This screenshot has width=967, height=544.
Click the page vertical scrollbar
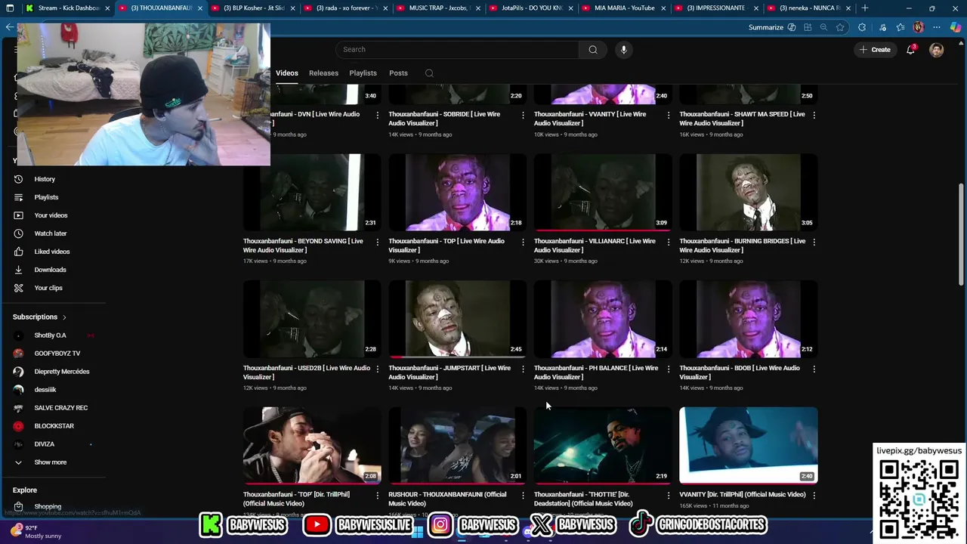pos(961,234)
